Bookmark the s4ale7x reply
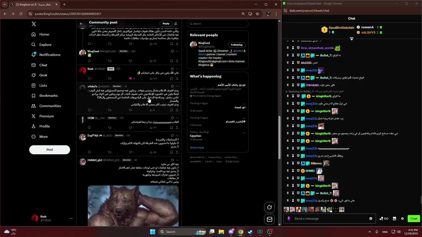Viewport: 422px width, 237px height. point(171,110)
